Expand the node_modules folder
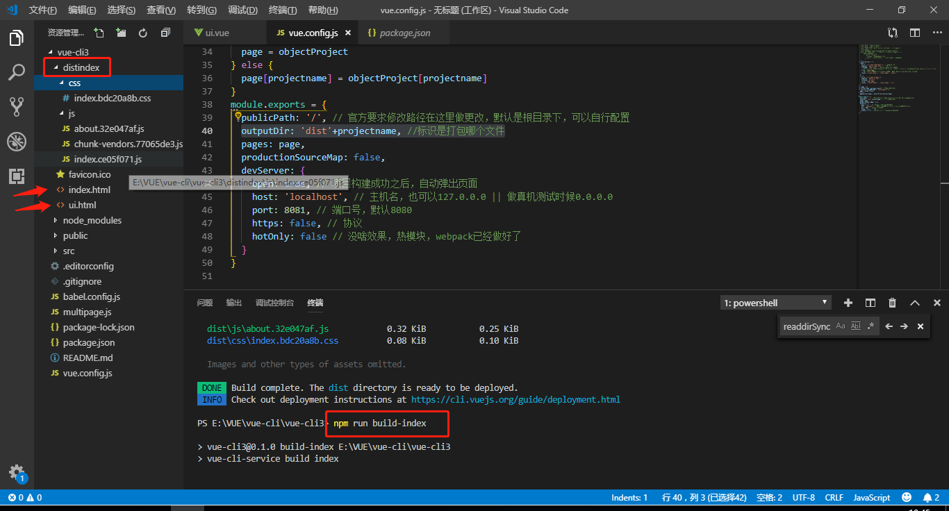 (x=108, y=220)
